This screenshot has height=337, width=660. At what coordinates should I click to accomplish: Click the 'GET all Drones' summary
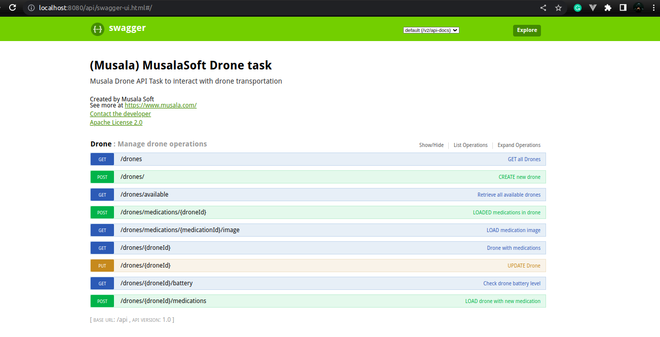[524, 159]
